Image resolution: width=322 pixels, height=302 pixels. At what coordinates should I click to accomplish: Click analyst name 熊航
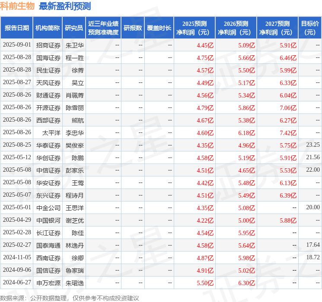(x=78, y=120)
